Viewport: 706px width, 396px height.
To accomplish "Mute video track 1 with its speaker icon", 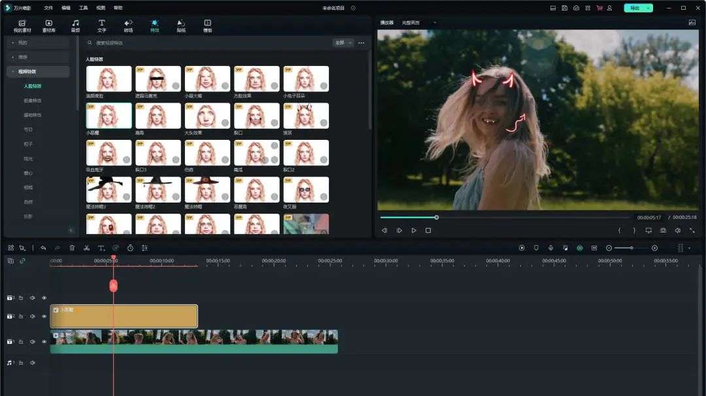I will [x=33, y=342].
